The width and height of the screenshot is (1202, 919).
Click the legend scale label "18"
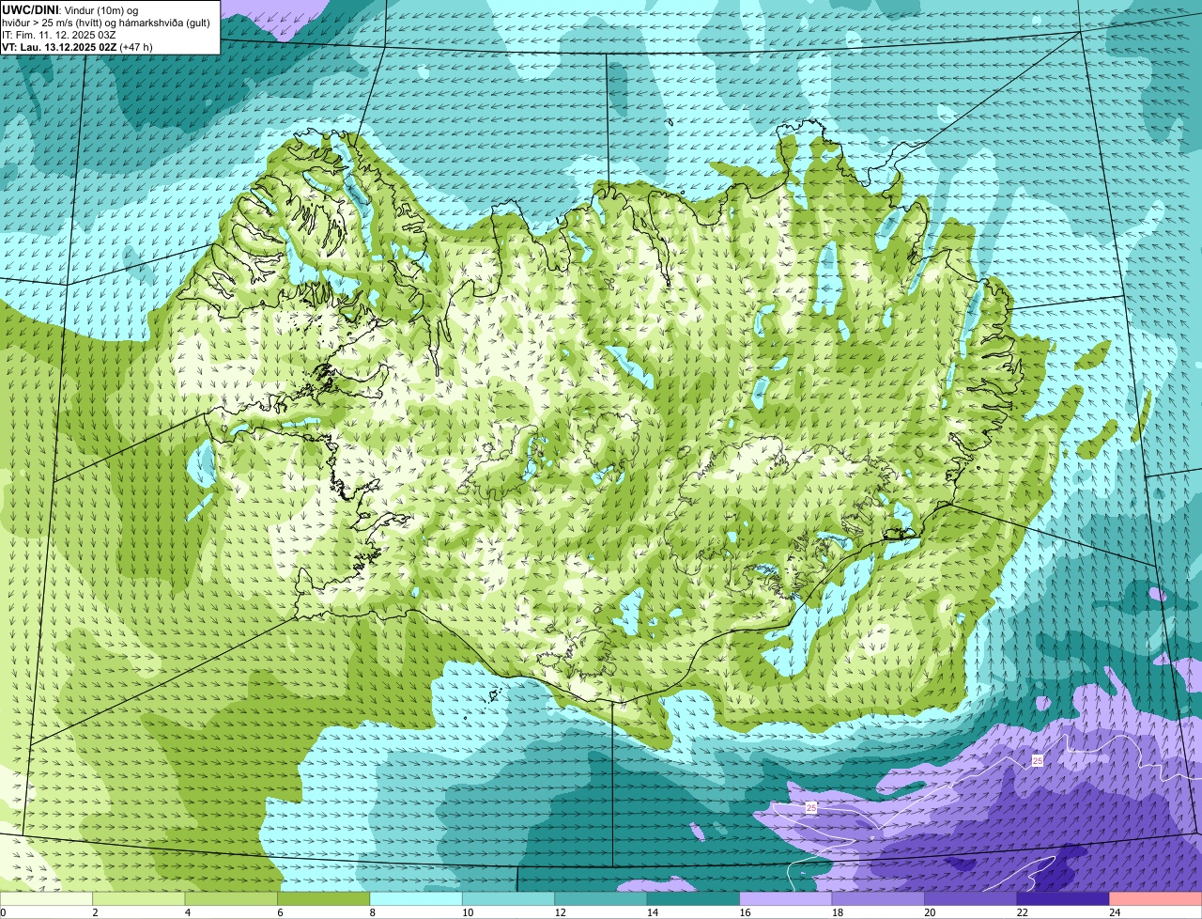[x=837, y=911]
